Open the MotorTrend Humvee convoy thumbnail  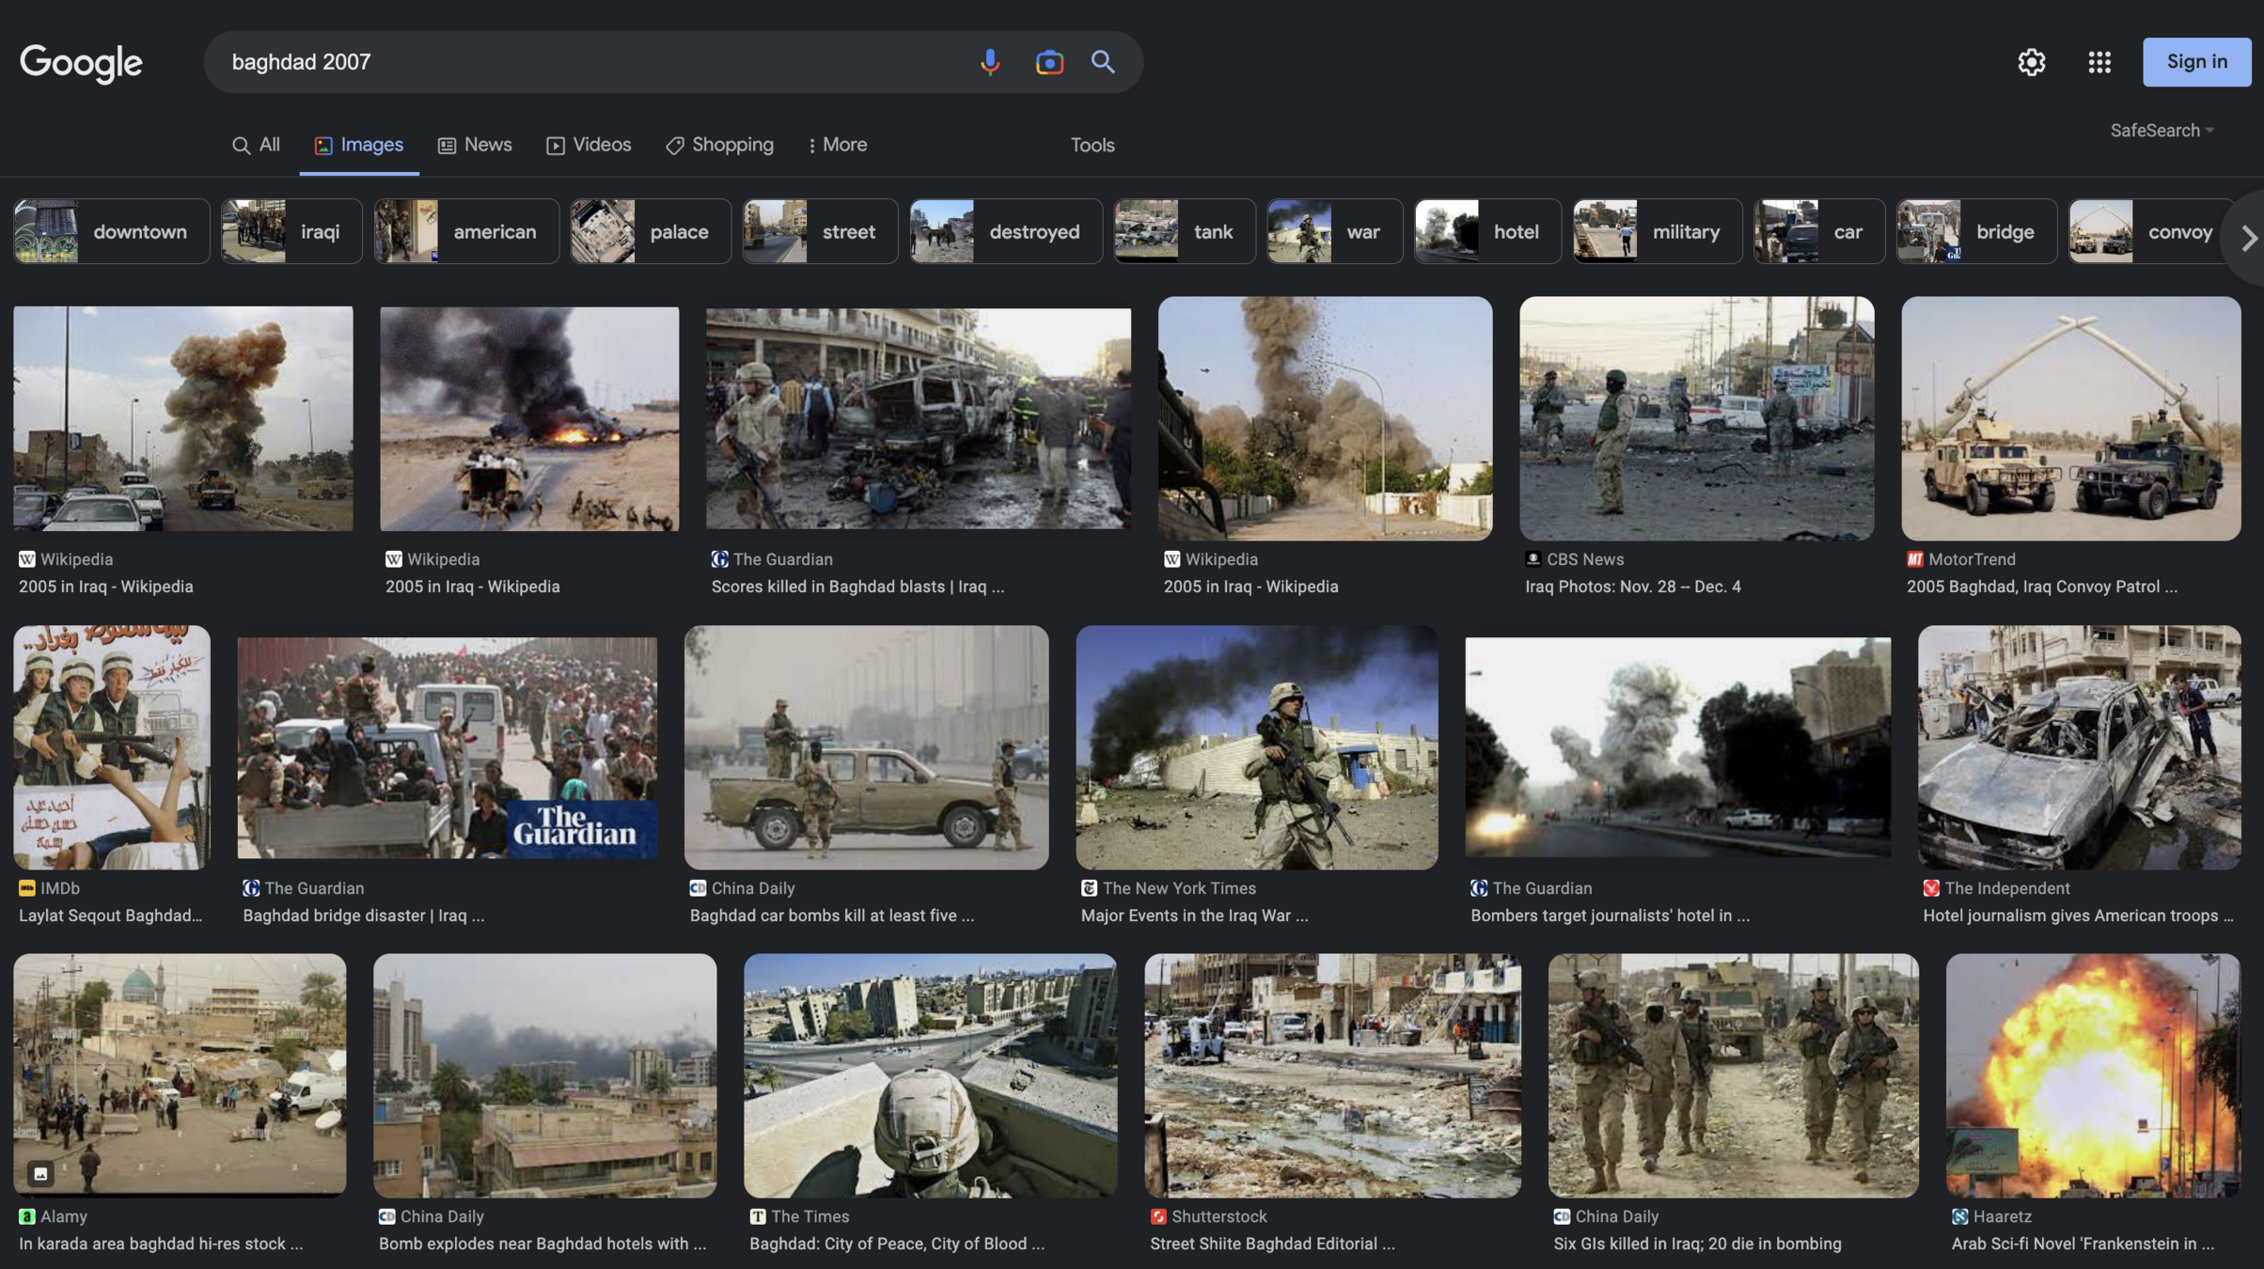2070,418
